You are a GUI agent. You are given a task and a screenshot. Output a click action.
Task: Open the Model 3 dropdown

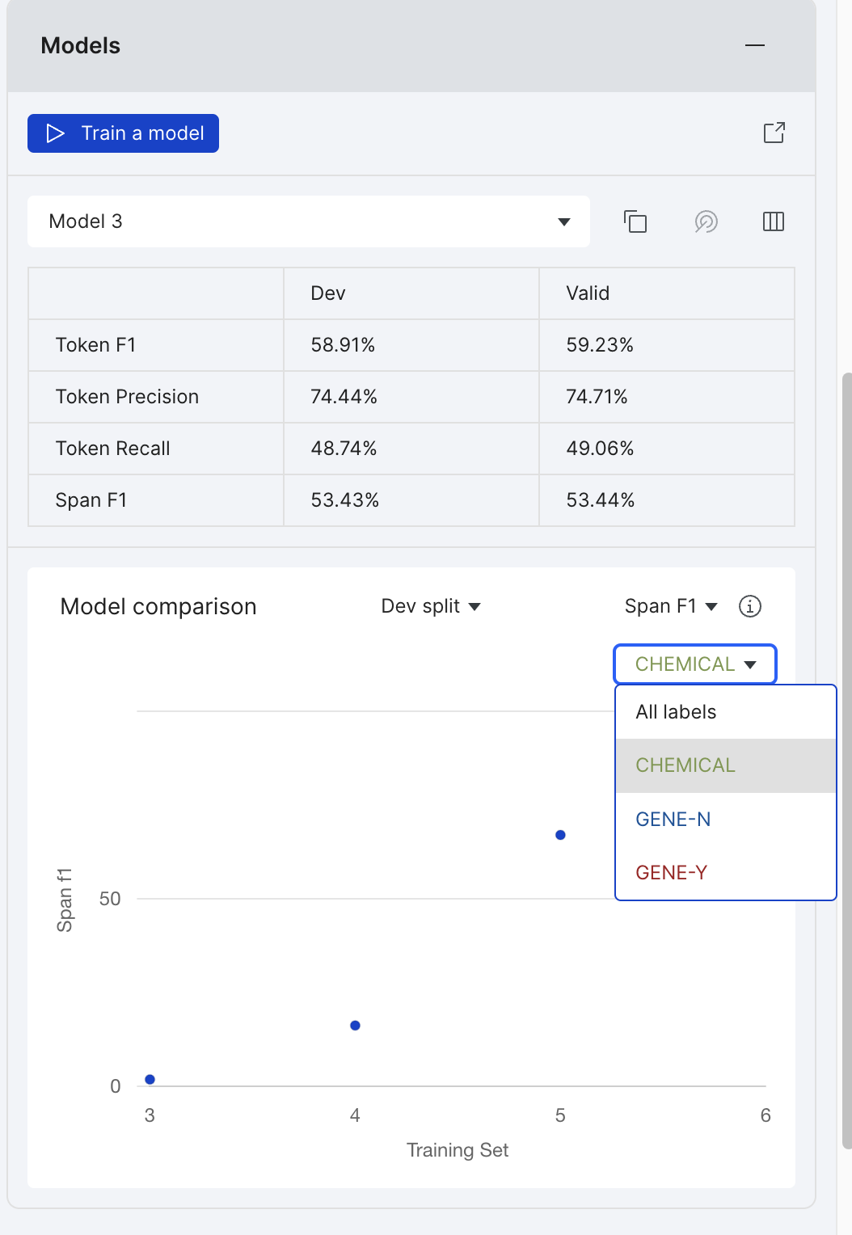[309, 221]
